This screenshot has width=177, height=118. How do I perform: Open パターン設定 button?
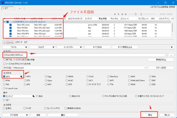pos(161,68)
